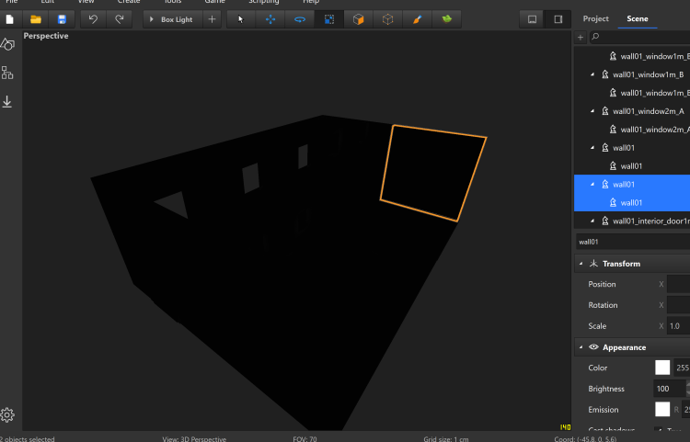Activate the orange paint brush tool
690x442 pixels.
[x=417, y=19]
